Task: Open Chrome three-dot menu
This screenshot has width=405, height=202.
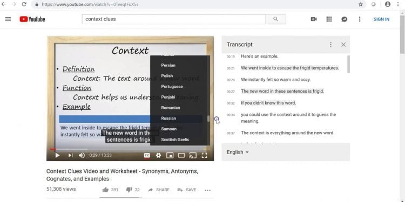Action: point(398,4)
